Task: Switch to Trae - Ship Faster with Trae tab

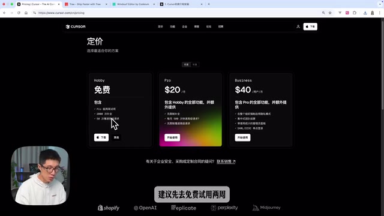Action: [86, 4]
